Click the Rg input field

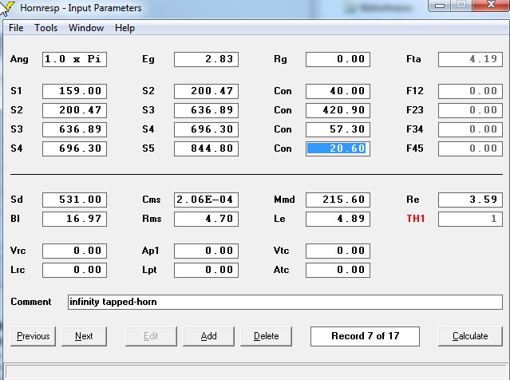click(x=338, y=59)
